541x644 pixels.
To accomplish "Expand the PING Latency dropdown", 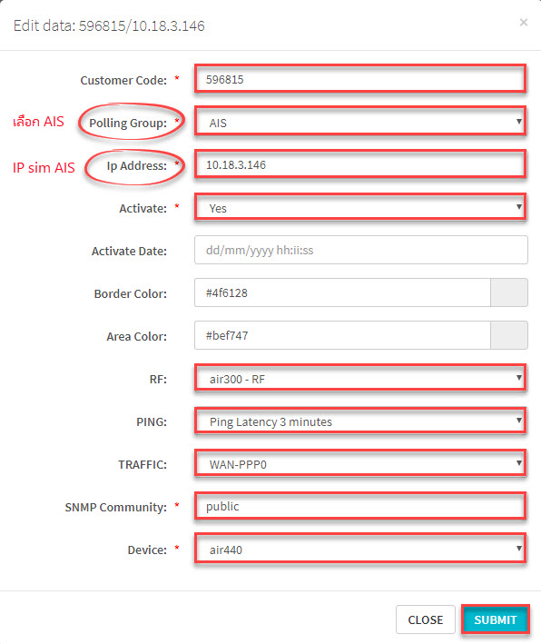I will (x=360, y=421).
